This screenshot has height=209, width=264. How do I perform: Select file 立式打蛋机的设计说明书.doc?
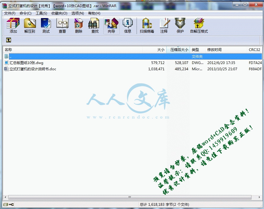pos(33,69)
